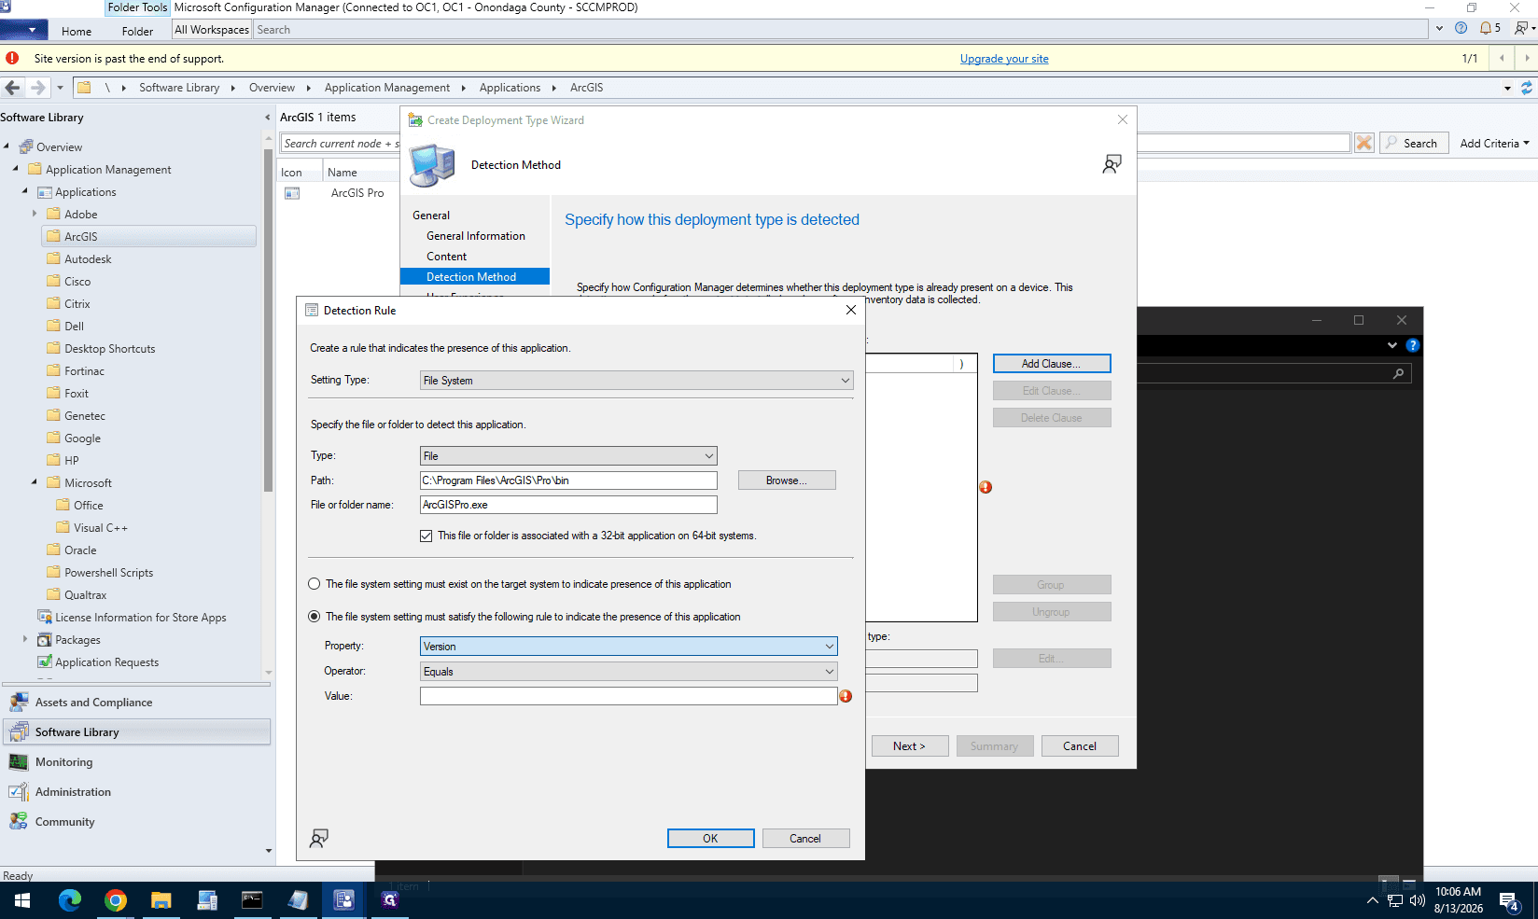This screenshot has width=1538, height=919.
Task: Open the Setting Type dropdown
Action: 636,381
